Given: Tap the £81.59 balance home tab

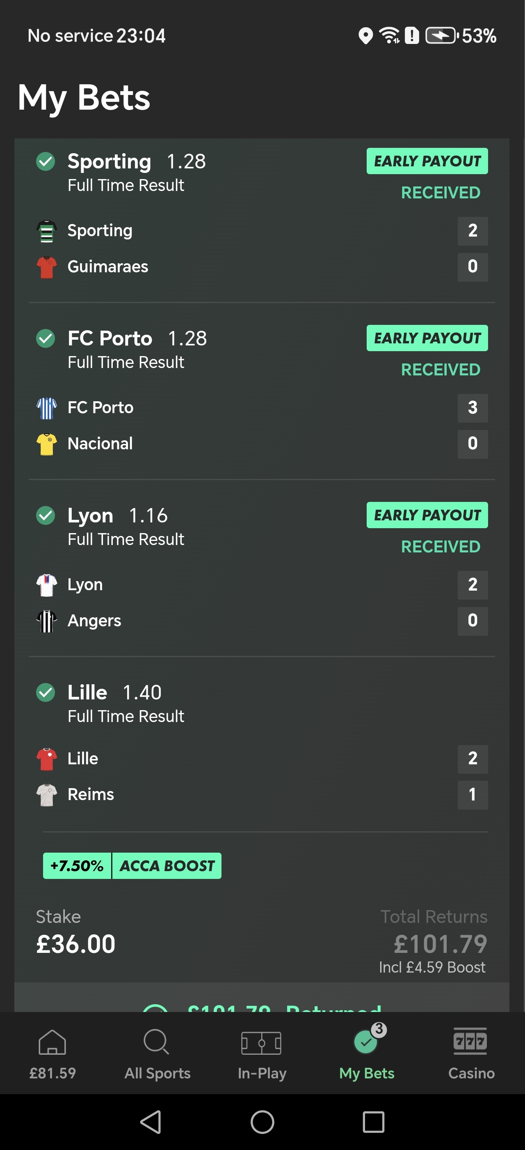Looking at the screenshot, I should (52, 1053).
